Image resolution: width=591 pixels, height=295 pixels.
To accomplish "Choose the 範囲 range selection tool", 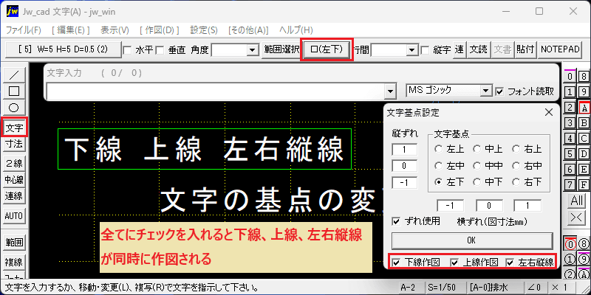I will click(x=14, y=243).
